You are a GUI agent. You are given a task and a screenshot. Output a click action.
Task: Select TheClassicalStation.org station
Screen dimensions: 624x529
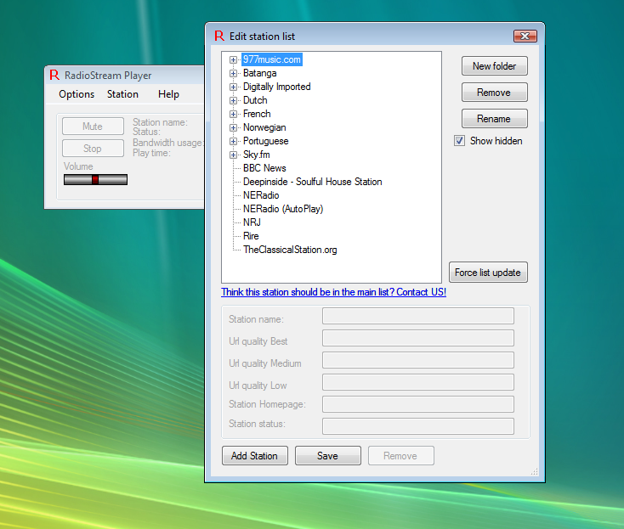tap(290, 250)
